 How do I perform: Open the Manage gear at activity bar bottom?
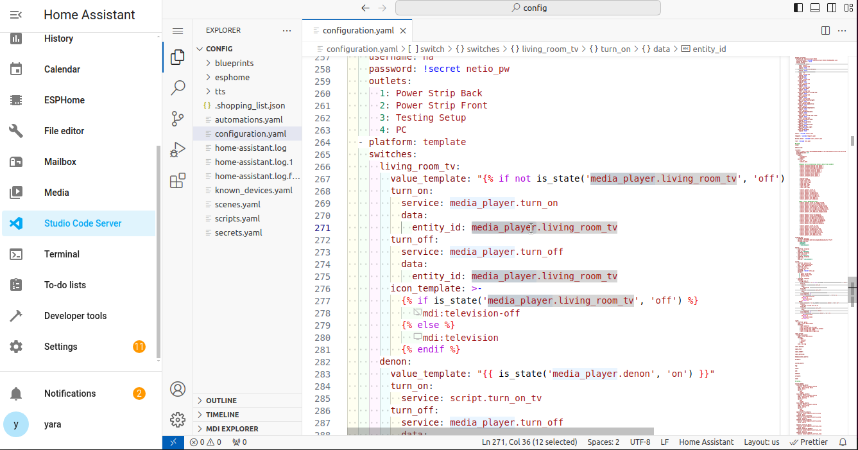(178, 419)
